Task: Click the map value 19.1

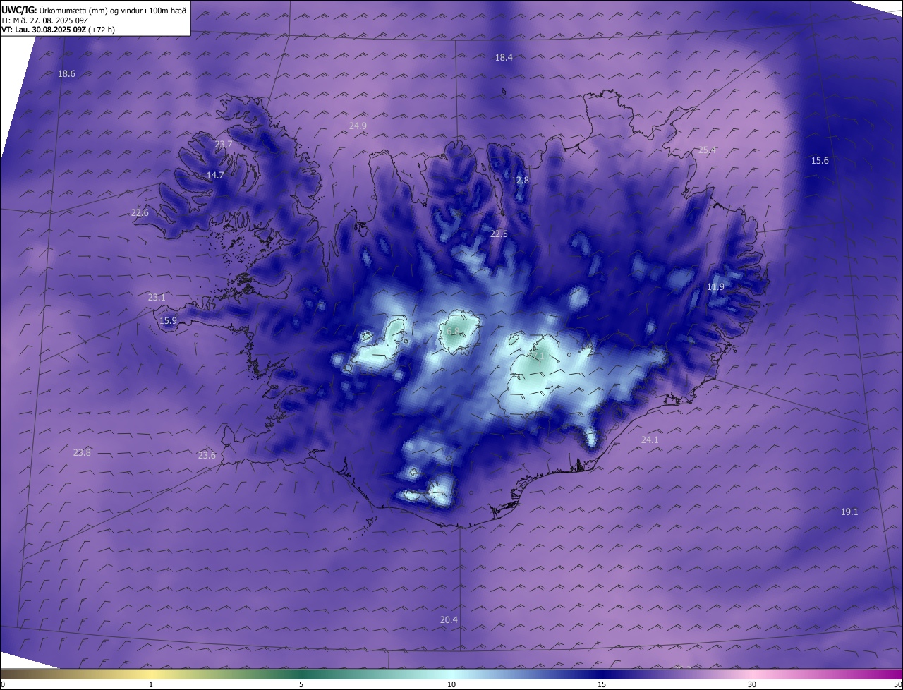Action: (x=849, y=512)
